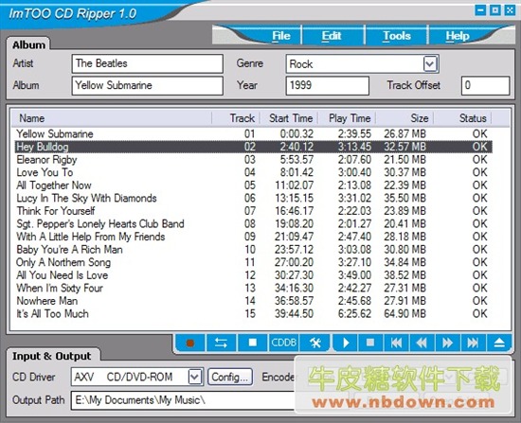The image size is (521, 423).
Task: Select the Nowhere Man track
Action: click(254, 301)
